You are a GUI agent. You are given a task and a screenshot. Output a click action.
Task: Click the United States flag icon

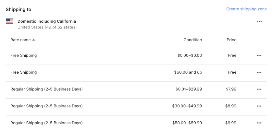point(9,21)
